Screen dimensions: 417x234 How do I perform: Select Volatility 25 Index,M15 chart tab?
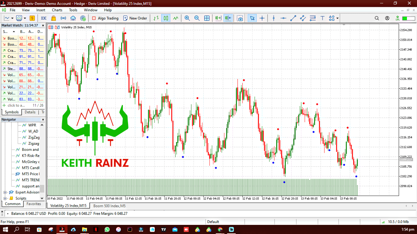(68, 206)
